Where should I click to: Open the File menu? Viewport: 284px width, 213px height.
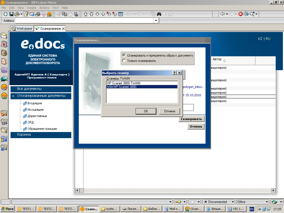(x=4, y=8)
